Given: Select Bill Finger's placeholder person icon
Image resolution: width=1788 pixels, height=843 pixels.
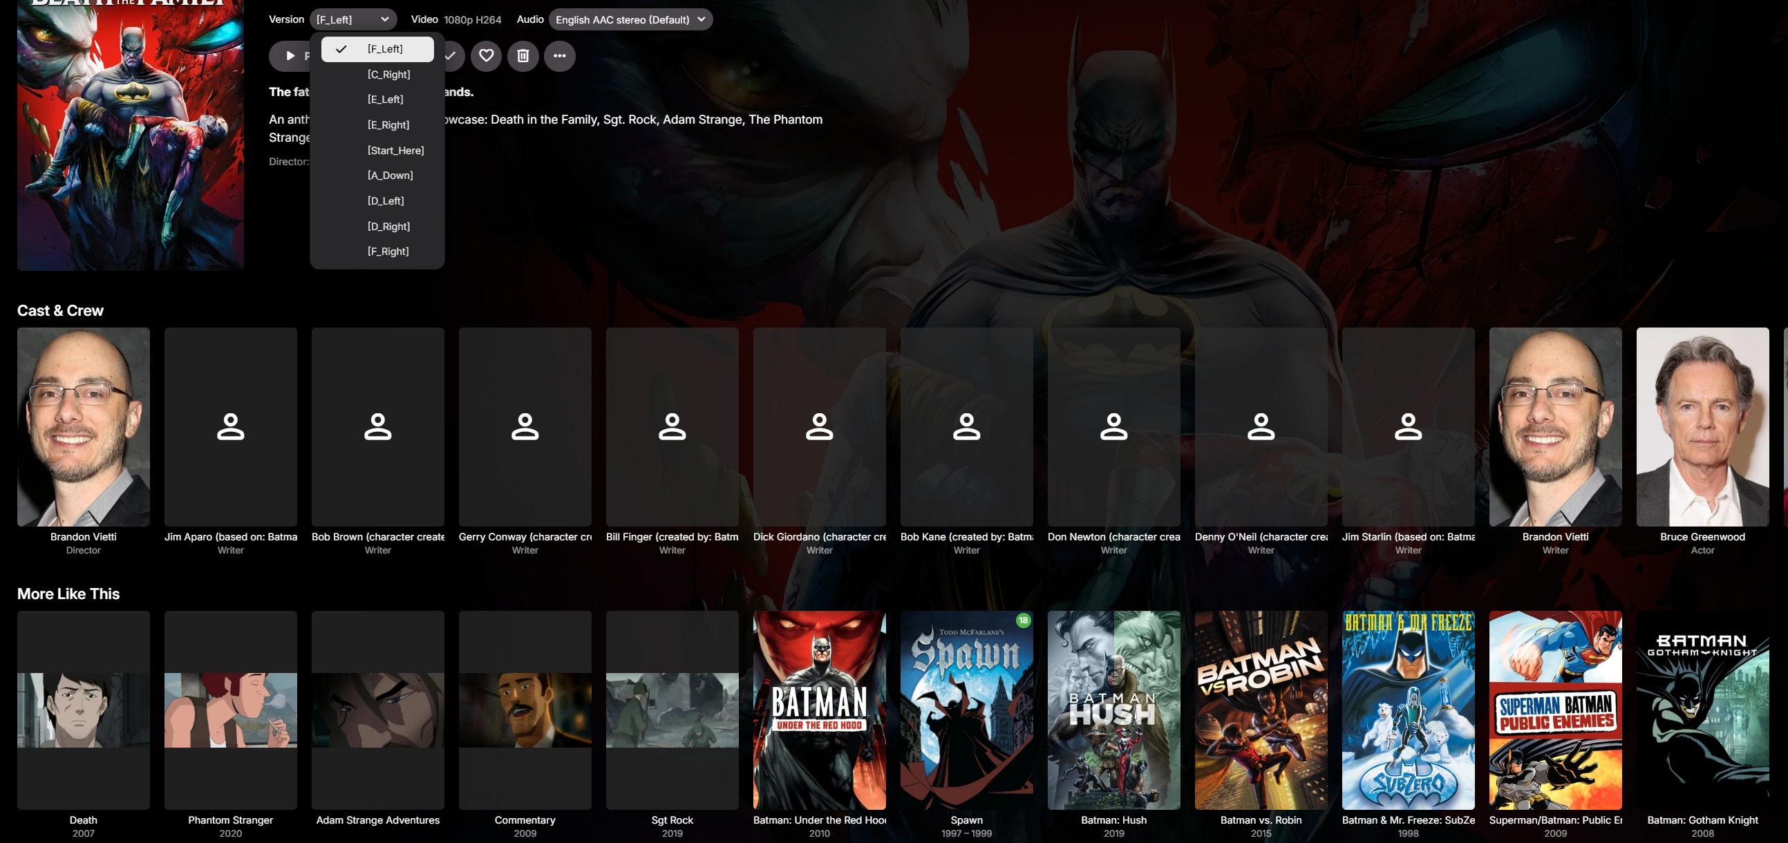Looking at the screenshot, I should (672, 427).
